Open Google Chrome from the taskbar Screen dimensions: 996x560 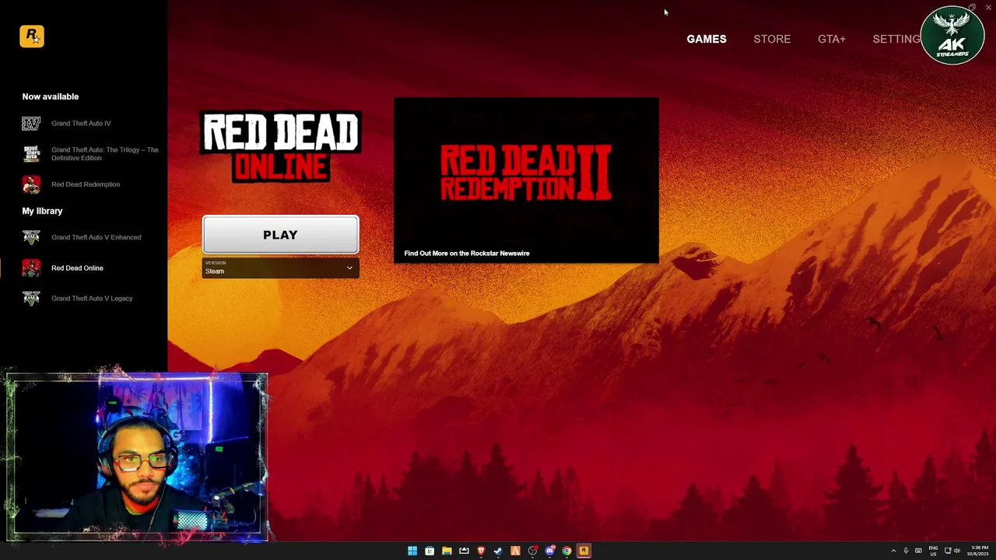pyautogui.click(x=566, y=551)
